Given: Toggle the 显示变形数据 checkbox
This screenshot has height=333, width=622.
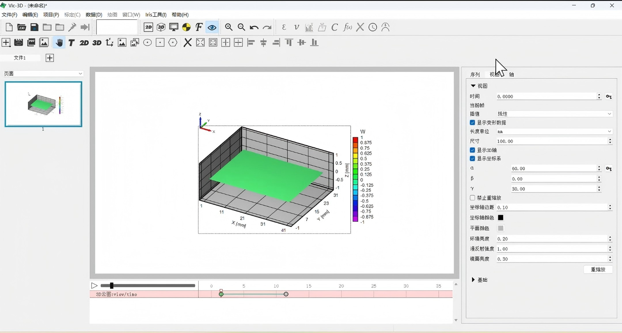Looking at the screenshot, I should point(472,123).
